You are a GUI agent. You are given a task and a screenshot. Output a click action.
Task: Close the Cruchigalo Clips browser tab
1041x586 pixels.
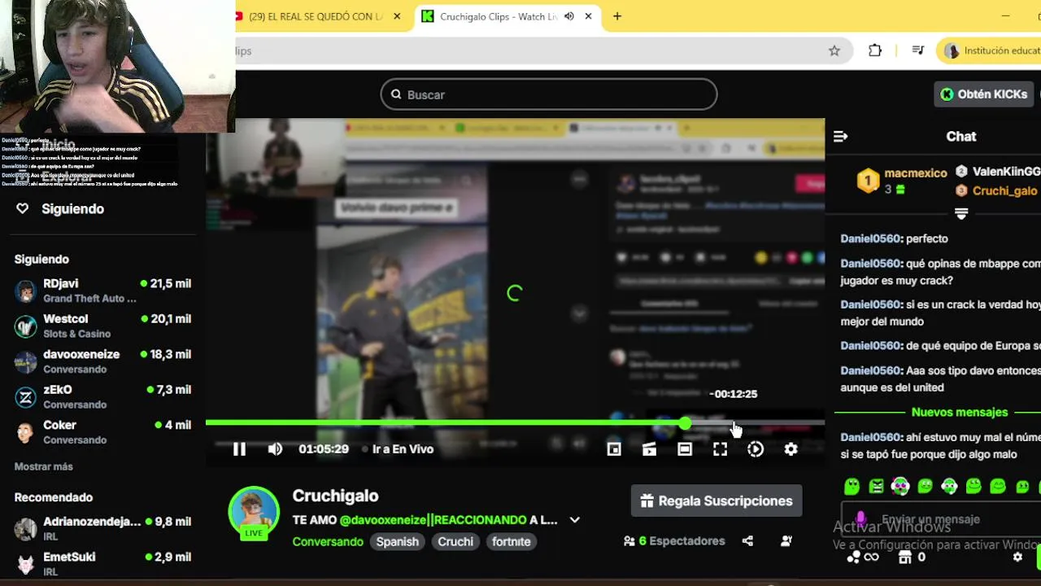coord(588,16)
